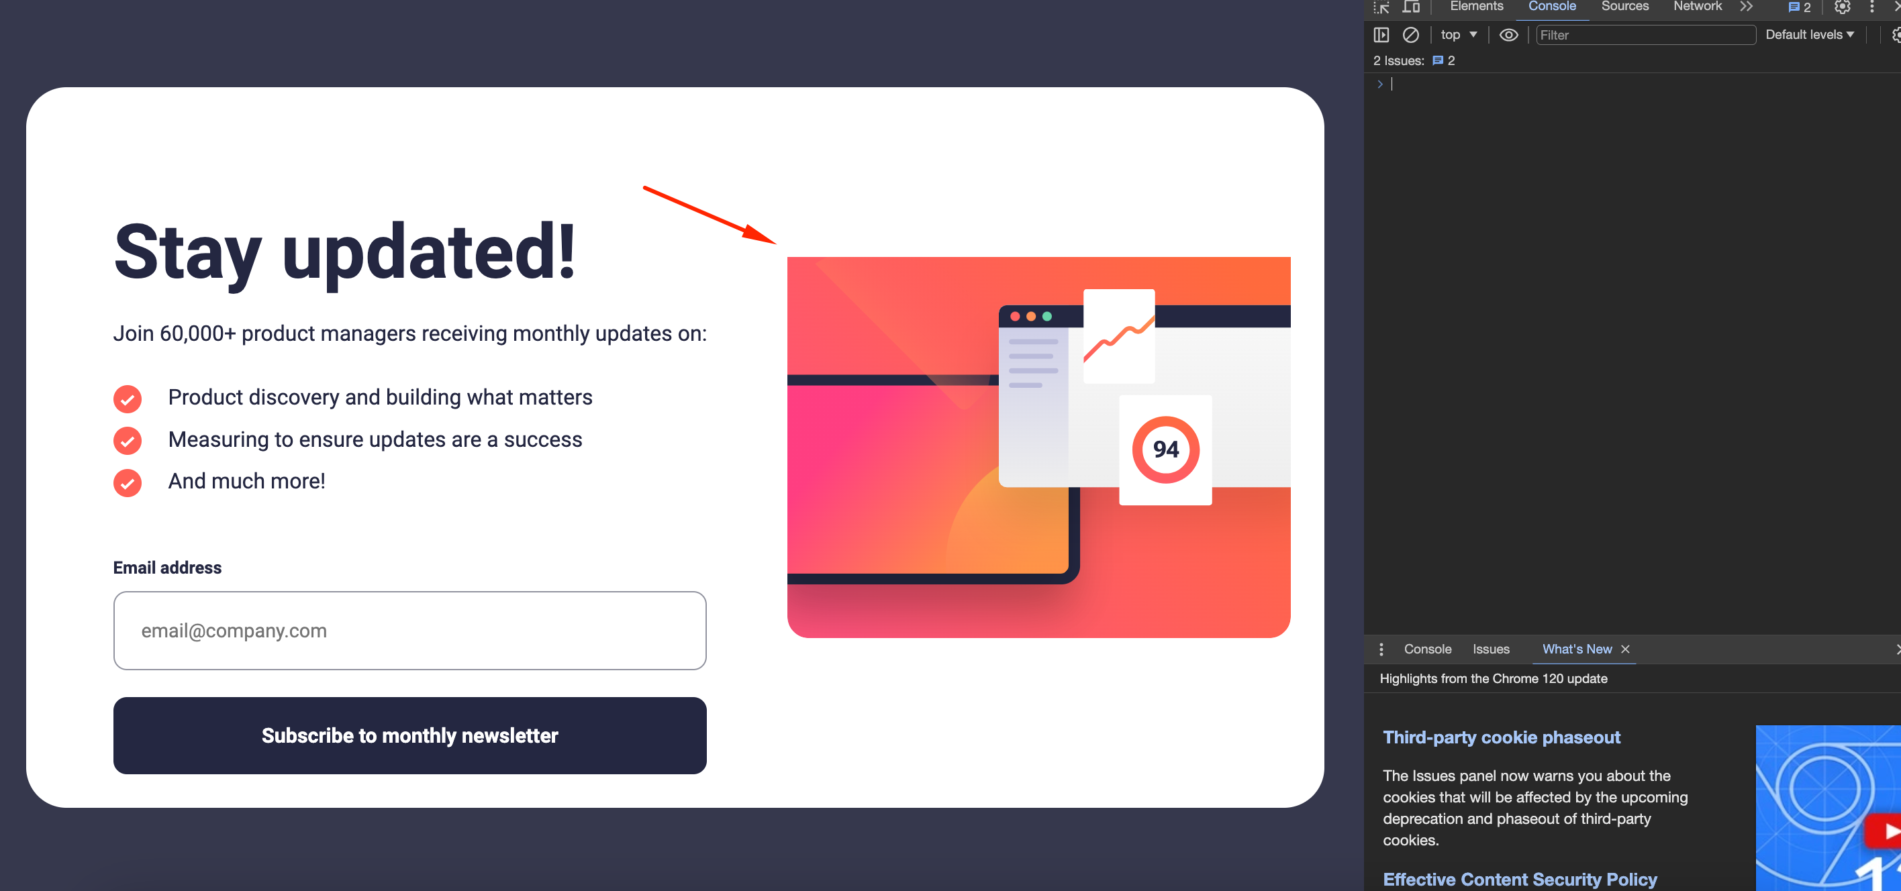Open the Network tab in DevTools

[1698, 9]
